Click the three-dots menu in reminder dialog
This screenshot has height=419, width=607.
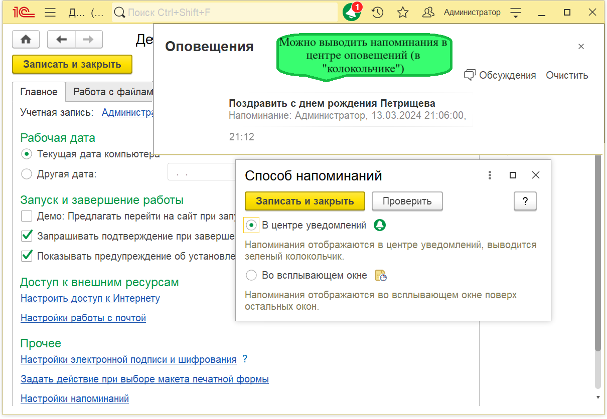(x=490, y=175)
